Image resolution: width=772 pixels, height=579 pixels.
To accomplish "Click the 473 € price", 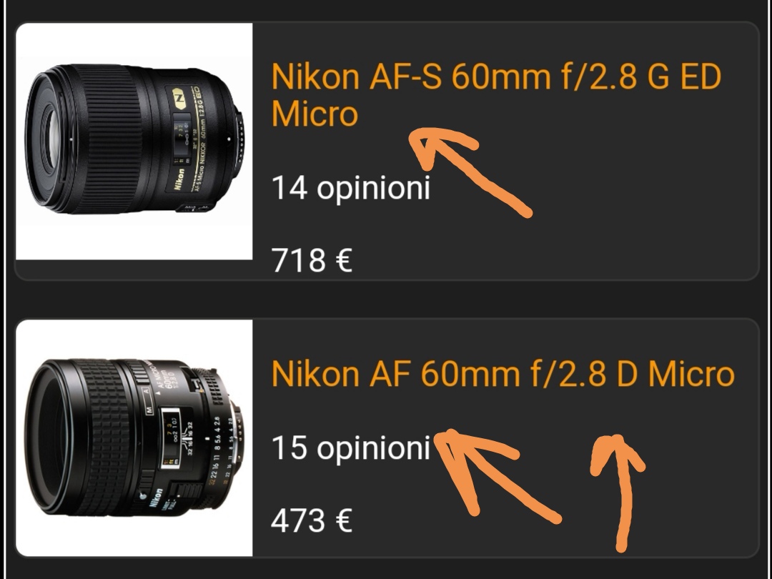I will coord(312,521).
